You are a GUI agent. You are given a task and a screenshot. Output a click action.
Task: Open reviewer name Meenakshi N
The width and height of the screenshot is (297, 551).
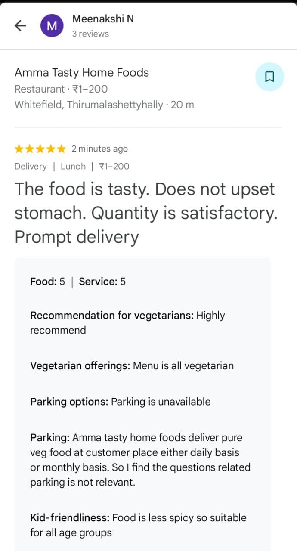103,19
